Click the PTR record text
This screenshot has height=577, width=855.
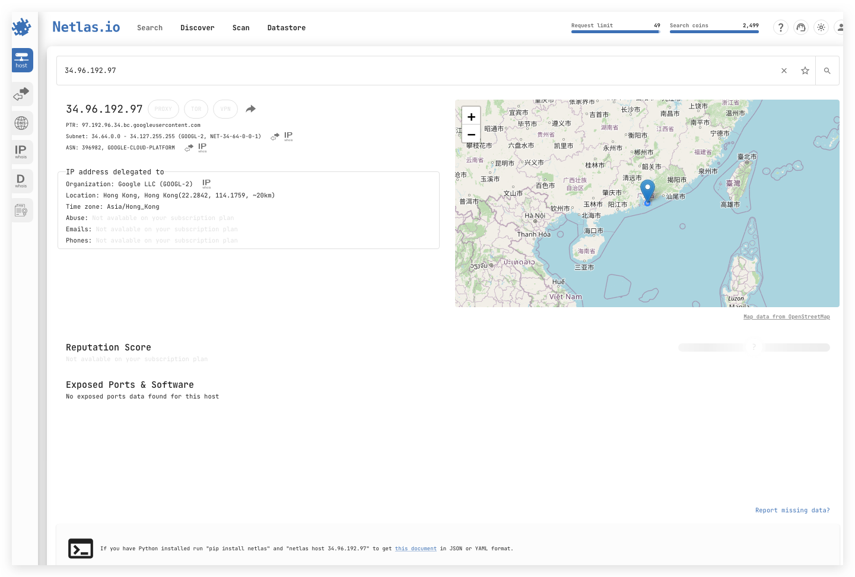[133, 125]
